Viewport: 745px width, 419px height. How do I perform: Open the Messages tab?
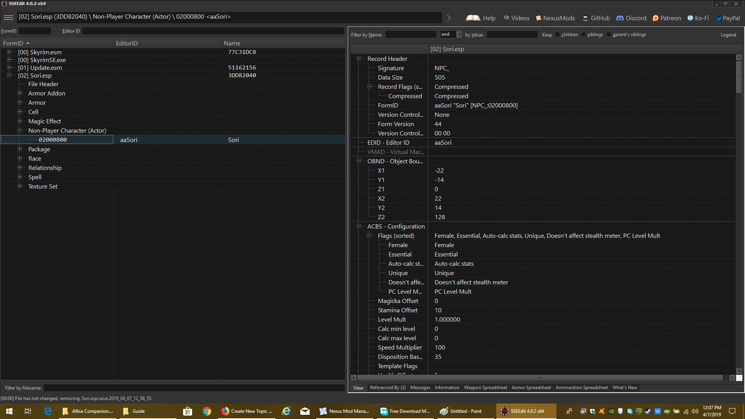click(420, 388)
